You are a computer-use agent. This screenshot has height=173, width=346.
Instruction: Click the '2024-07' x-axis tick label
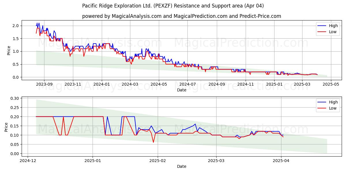[x=188, y=84]
